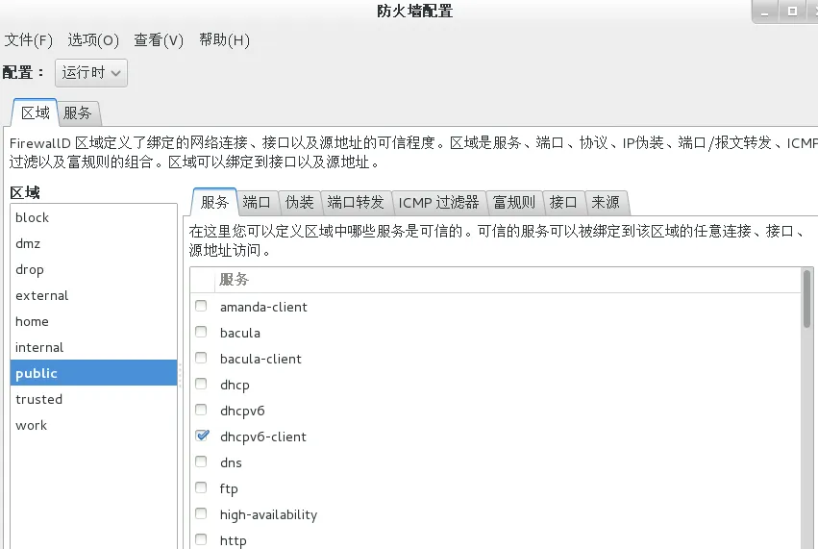Uncheck the dhcpv6-client service checkbox
The image size is (818, 549).
pos(202,436)
